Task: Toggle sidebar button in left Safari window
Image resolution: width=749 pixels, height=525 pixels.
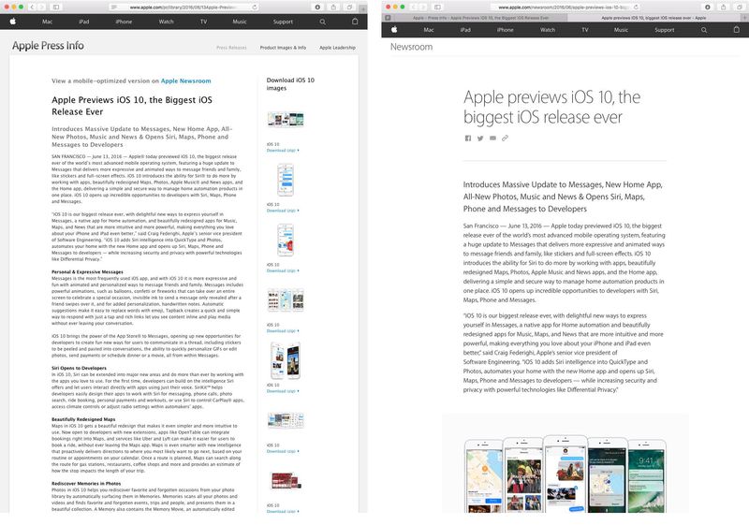Action: [56, 7]
